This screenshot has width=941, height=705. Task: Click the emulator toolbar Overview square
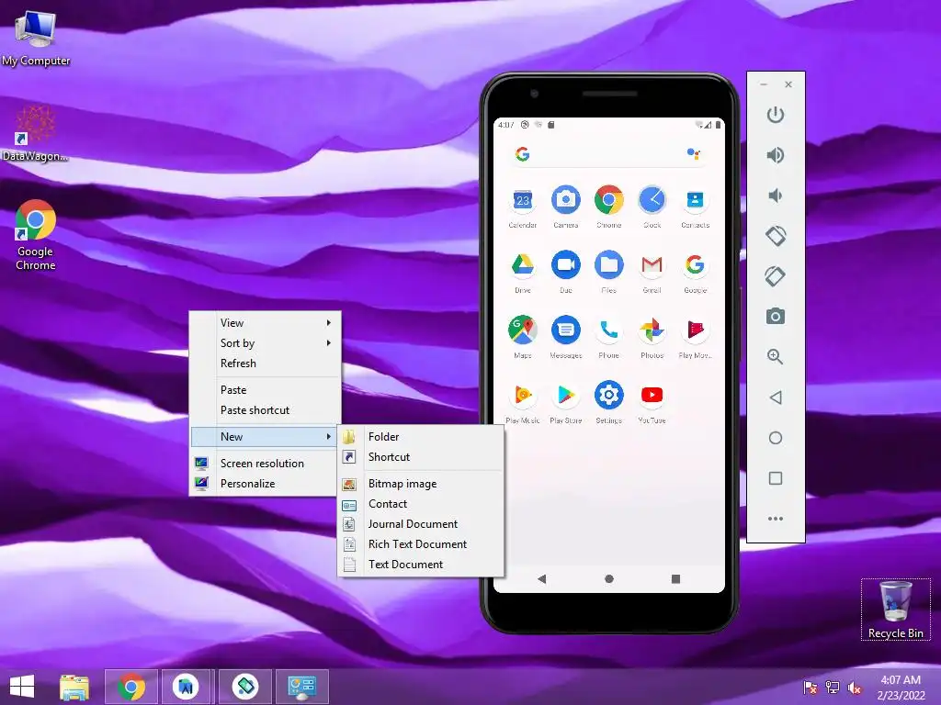[x=776, y=477]
